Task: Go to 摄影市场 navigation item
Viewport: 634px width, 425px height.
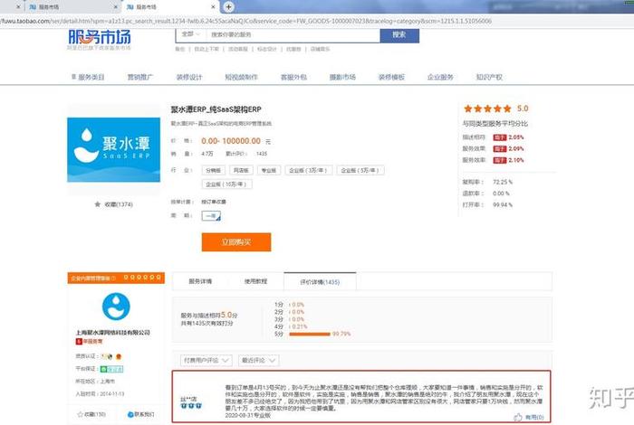Action: pyautogui.click(x=342, y=77)
